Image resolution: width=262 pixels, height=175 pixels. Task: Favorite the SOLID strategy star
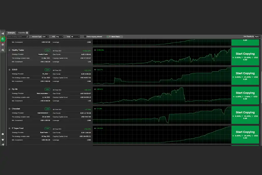tap(10, 70)
